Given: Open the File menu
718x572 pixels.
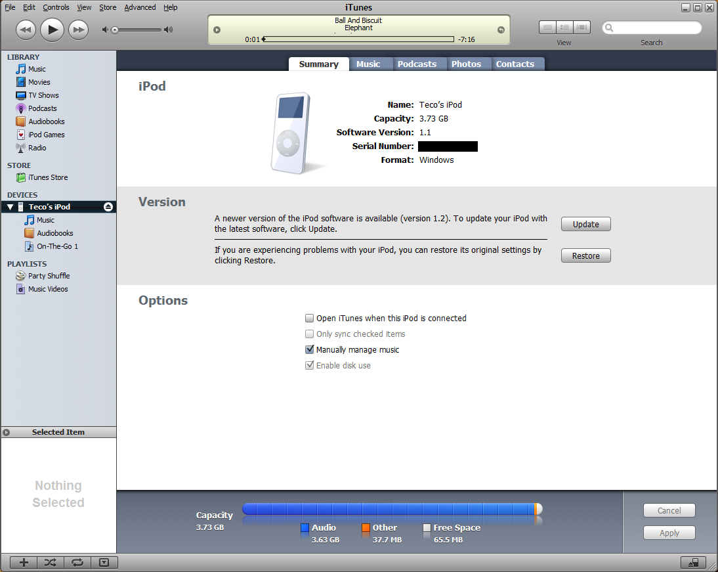Looking at the screenshot, I should tap(10, 7).
